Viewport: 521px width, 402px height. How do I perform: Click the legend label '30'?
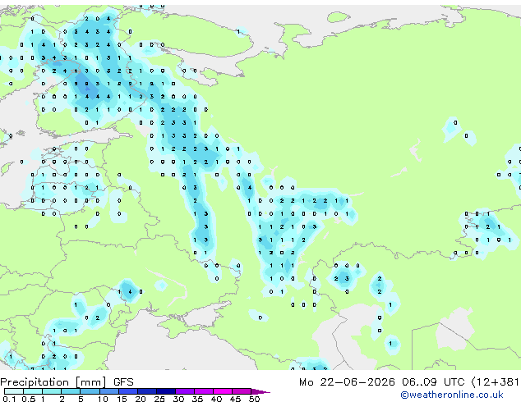[178, 399]
